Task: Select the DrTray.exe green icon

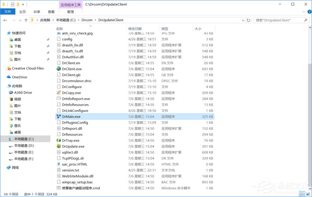Action: 58,140
